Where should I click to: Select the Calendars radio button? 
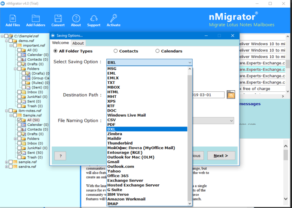157,51
